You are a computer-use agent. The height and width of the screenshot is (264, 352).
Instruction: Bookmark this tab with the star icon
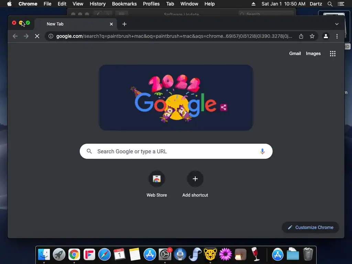coord(312,36)
